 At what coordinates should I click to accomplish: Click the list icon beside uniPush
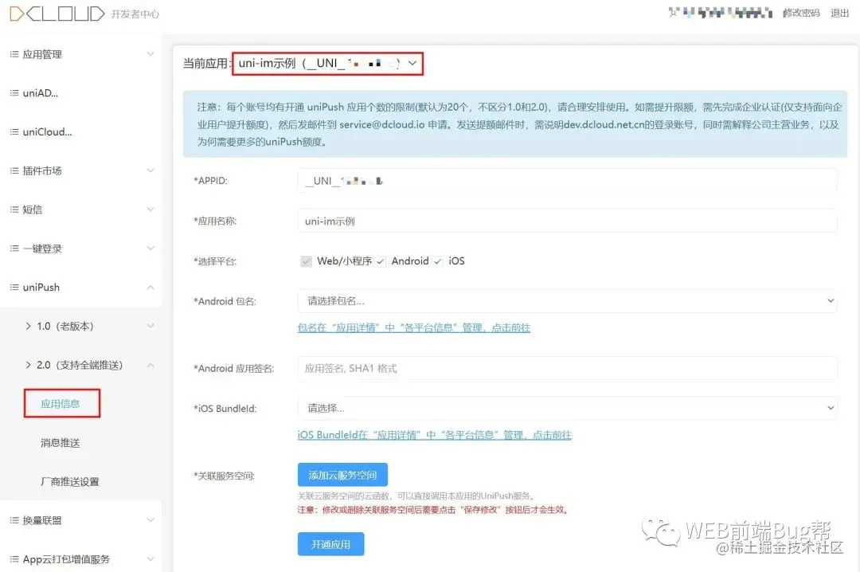click(x=14, y=287)
